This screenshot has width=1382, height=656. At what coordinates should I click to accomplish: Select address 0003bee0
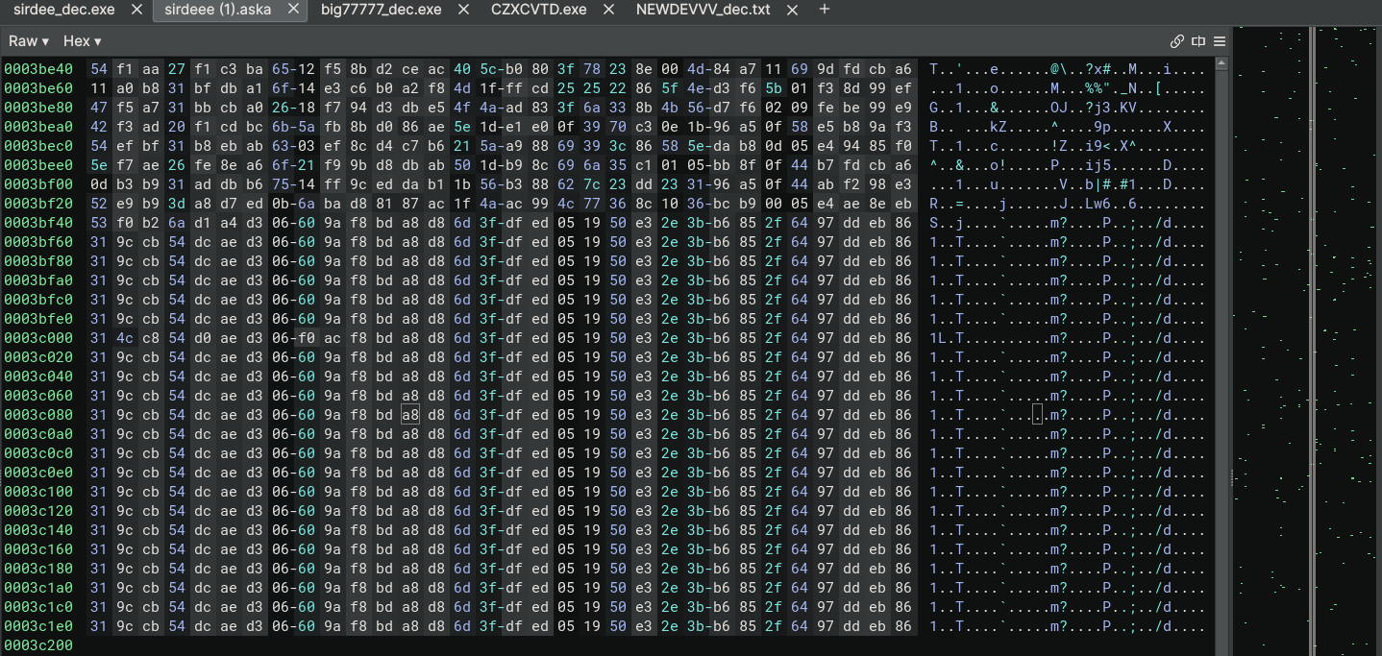pos(38,164)
